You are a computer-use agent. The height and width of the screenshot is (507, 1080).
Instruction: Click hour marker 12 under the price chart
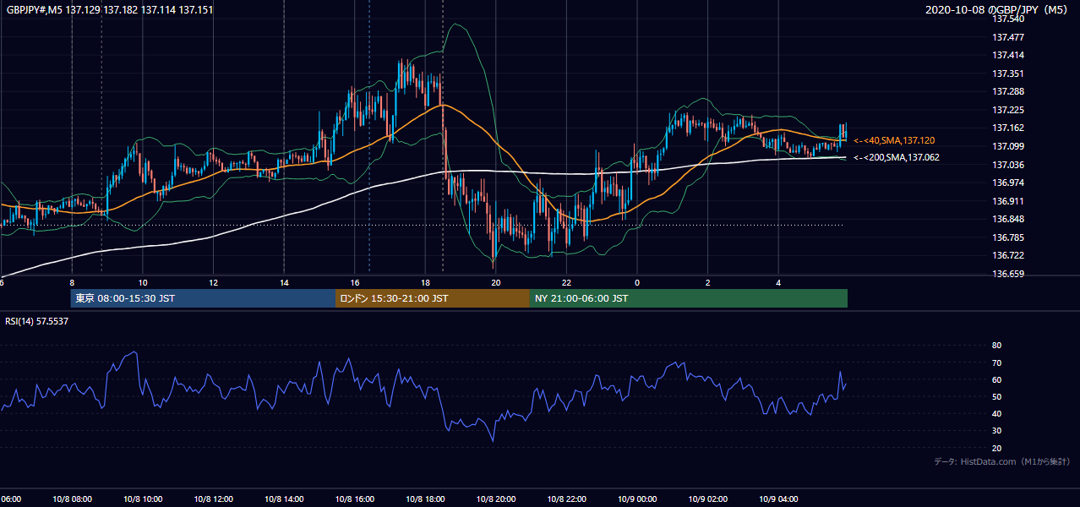pos(214,283)
